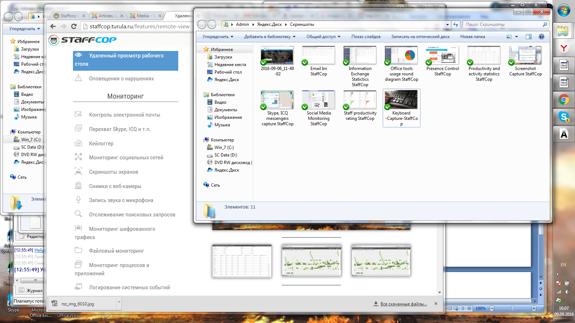Image resolution: width=575 pixels, height=323 pixels.
Task: Click the file monitoring folder icon
Action: point(78,250)
